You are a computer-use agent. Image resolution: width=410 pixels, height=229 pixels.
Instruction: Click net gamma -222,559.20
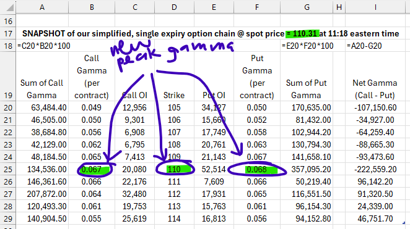[x=375, y=169]
